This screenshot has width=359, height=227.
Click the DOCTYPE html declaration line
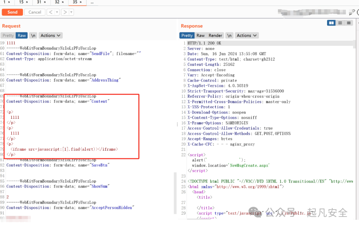pyautogui.click(x=270, y=181)
